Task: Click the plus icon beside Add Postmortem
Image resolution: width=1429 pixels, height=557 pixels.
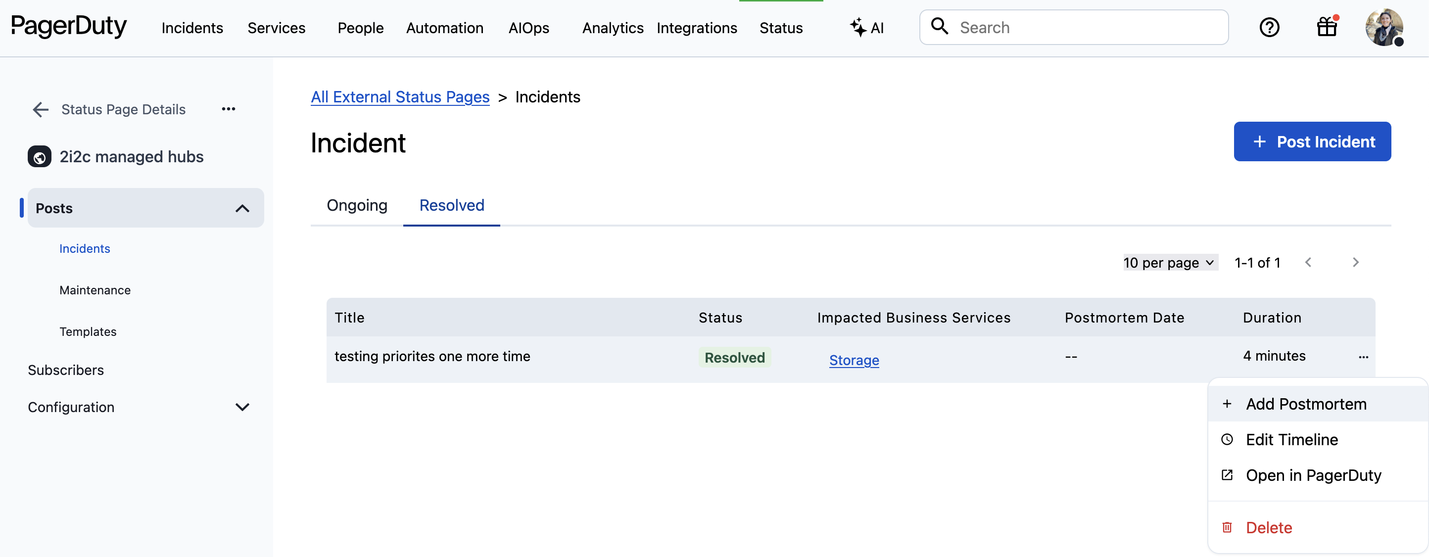Action: pos(1227,404)
